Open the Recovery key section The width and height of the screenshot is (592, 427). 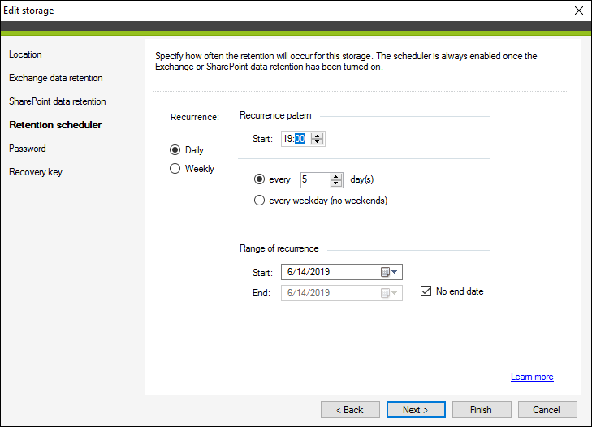tap(36, 172)
